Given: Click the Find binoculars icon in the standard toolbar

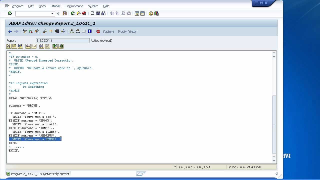Looking at the screenshot, I should tap(98, 13).
